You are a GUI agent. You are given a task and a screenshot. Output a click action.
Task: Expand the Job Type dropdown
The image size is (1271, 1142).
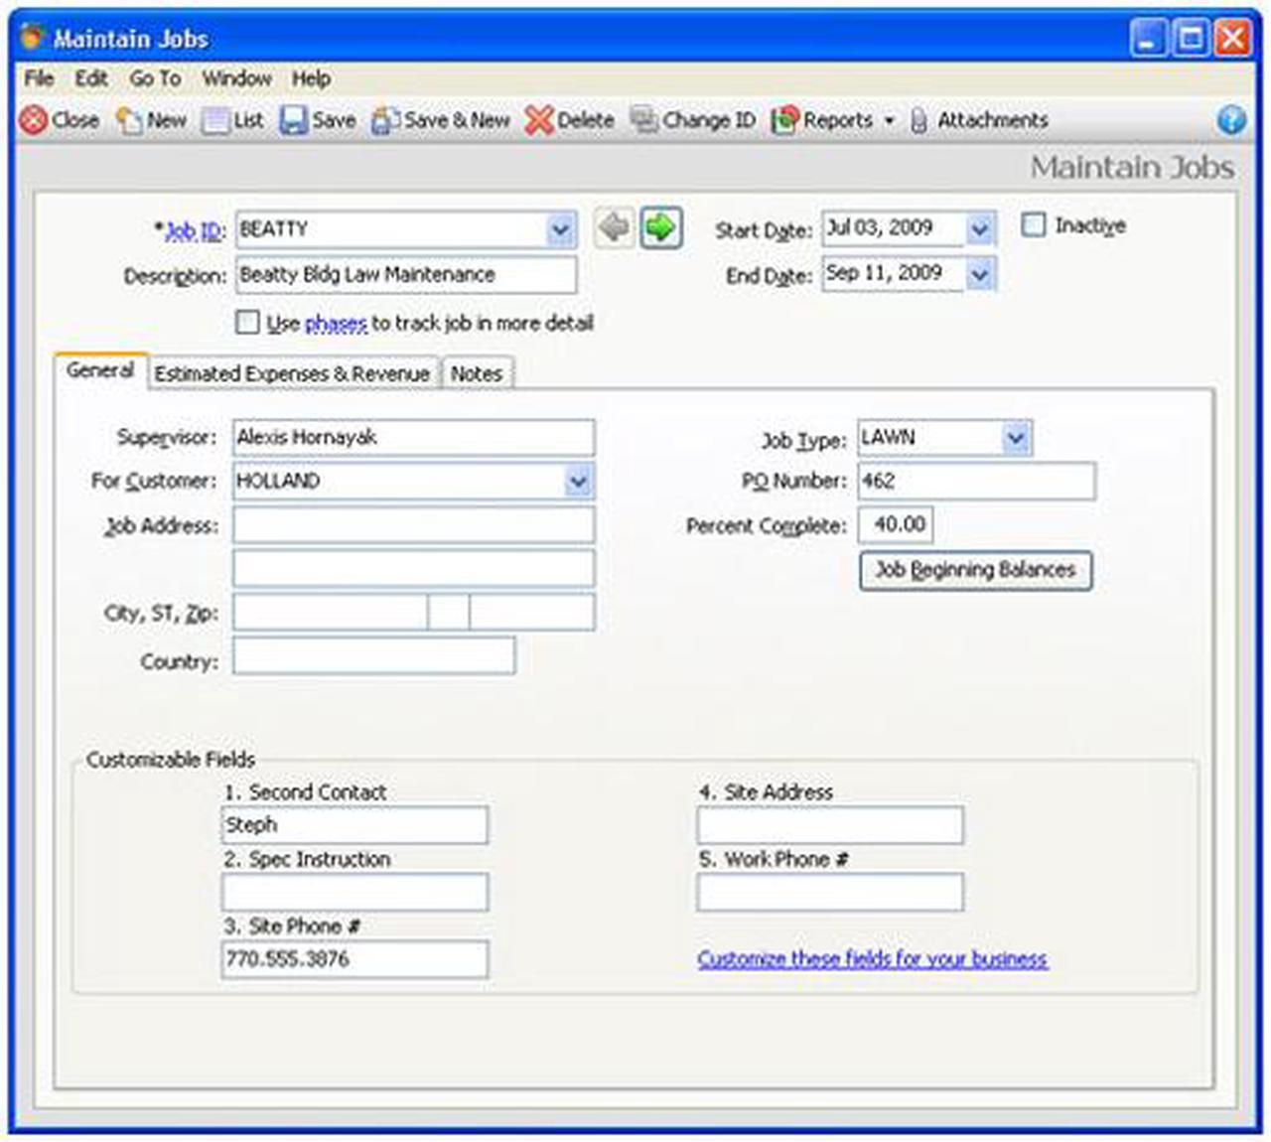pos(1016,437)
